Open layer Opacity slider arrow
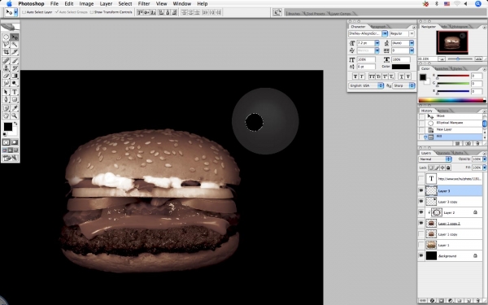This screenshot has height=305, width=488. coord(484,159)
